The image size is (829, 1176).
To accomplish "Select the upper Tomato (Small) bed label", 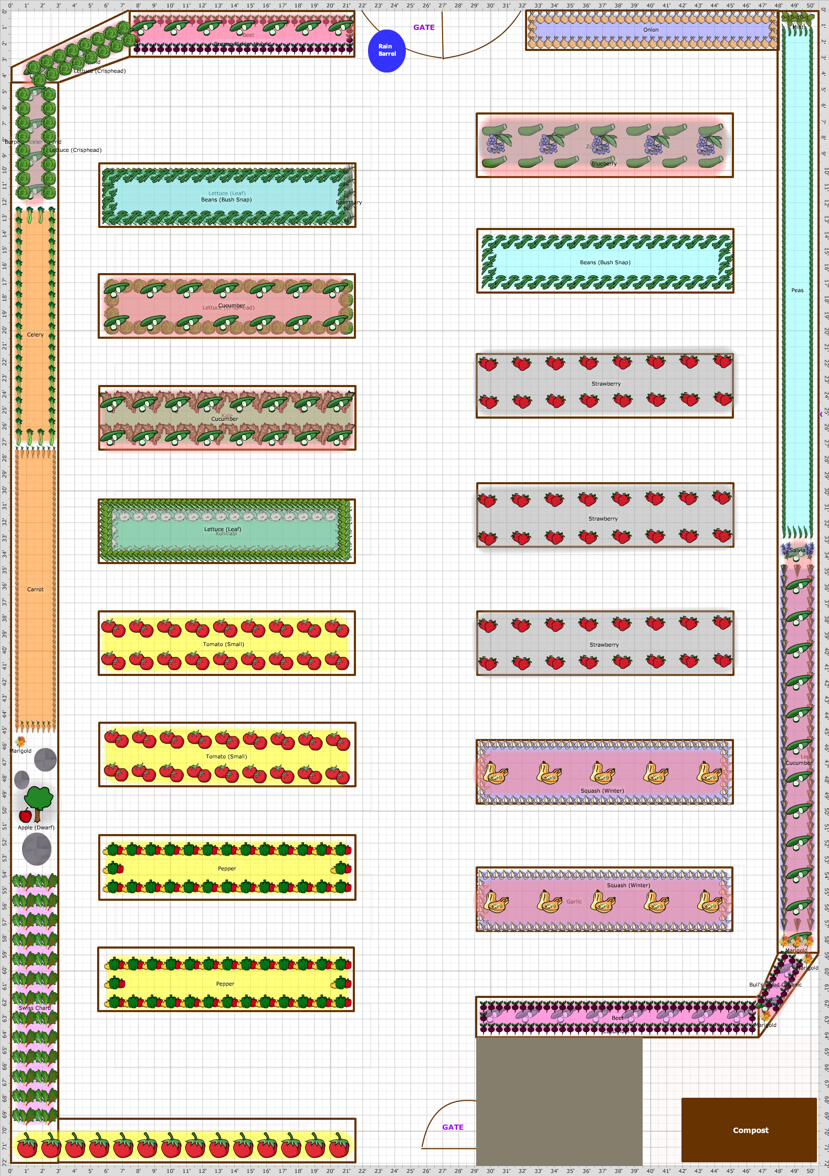I will pyautogui.click(x=223, y=644).
